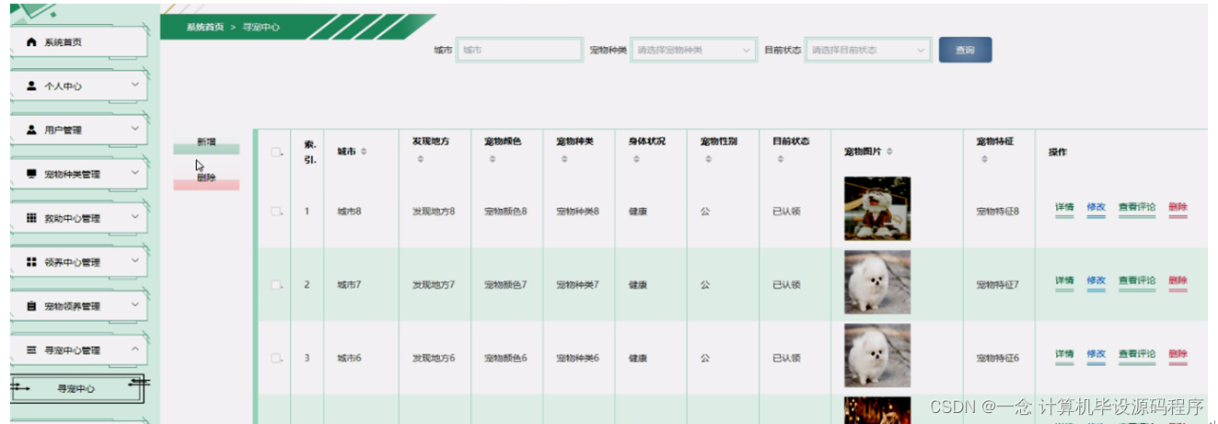Focus the 城市 search input field
This screenshot has height=424, width=1218.
(x=520, y=51)
